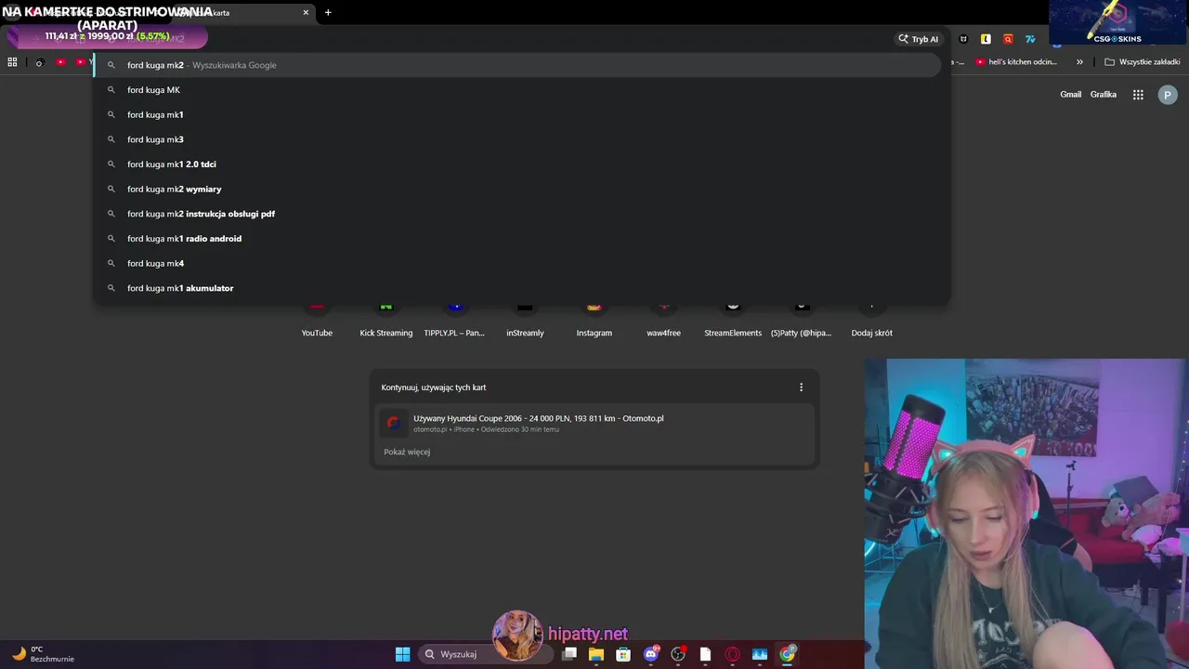Image resolution: width=1189 pixels, height=669 pixels.
Task: Click the blue 7tv extension icon
Action: click(1030, 39)
